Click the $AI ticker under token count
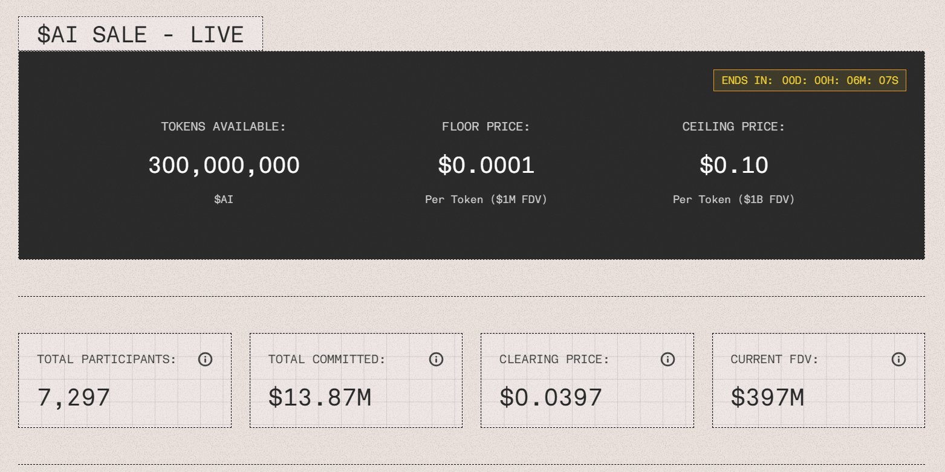 click(223, 199)
